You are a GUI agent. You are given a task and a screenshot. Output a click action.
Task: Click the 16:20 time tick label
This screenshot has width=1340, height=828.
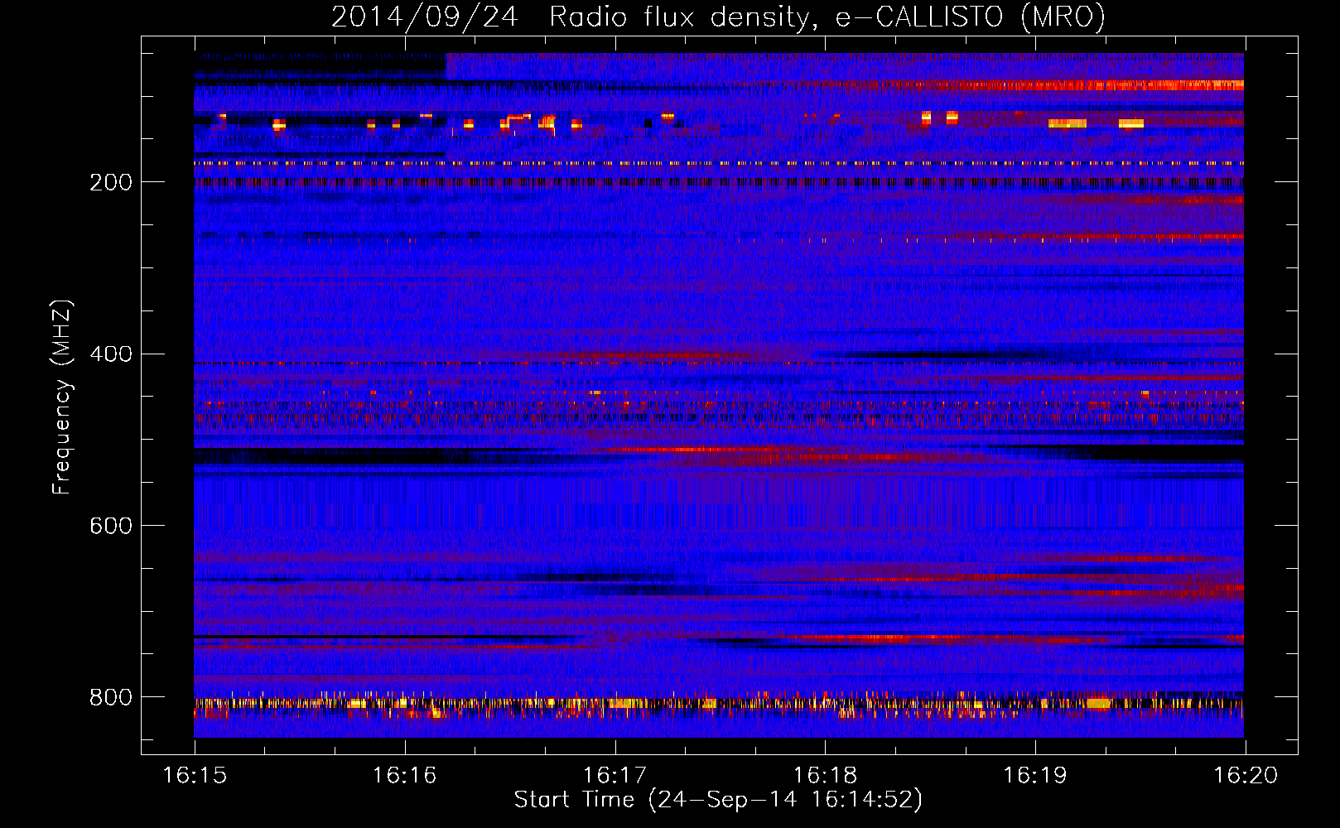coord(1246,776)
